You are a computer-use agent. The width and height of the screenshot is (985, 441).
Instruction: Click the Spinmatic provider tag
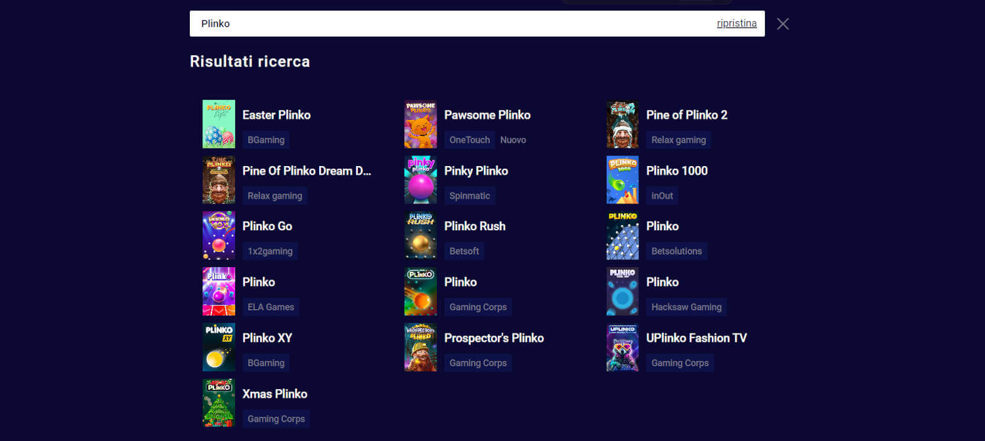(x=470, y=196)
